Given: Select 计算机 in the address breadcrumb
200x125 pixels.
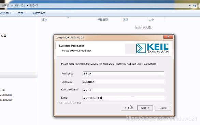Looking at the screenshot, I should 5,5.
